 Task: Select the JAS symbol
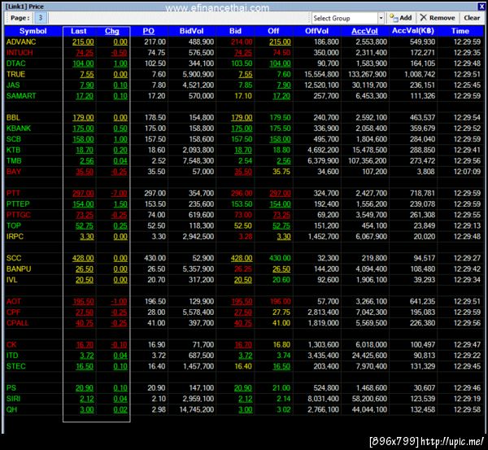click(x=13, y=85)
